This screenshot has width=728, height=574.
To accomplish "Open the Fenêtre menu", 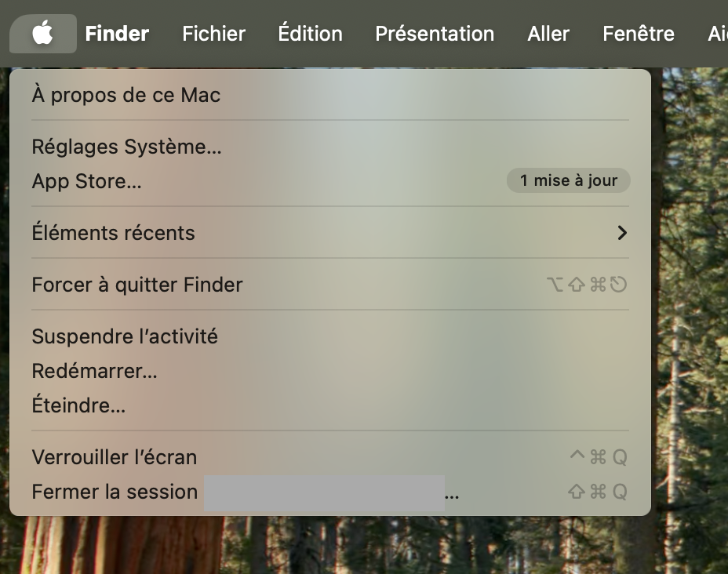I will click(x=638, y=33).
